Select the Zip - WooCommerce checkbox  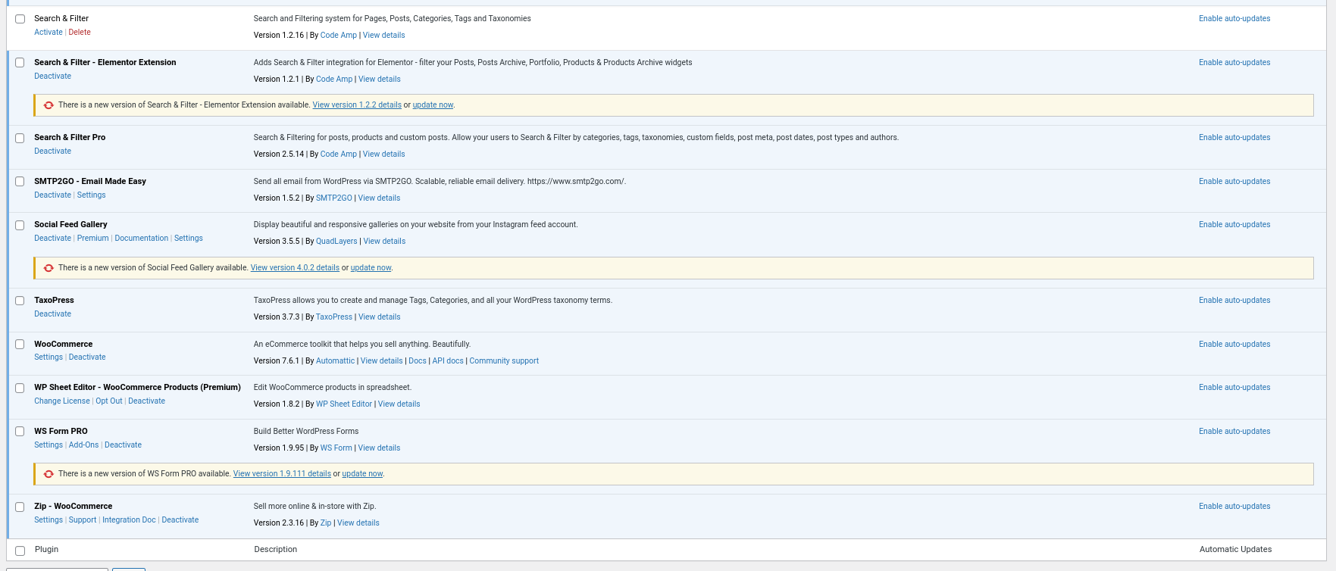point(20,507)
